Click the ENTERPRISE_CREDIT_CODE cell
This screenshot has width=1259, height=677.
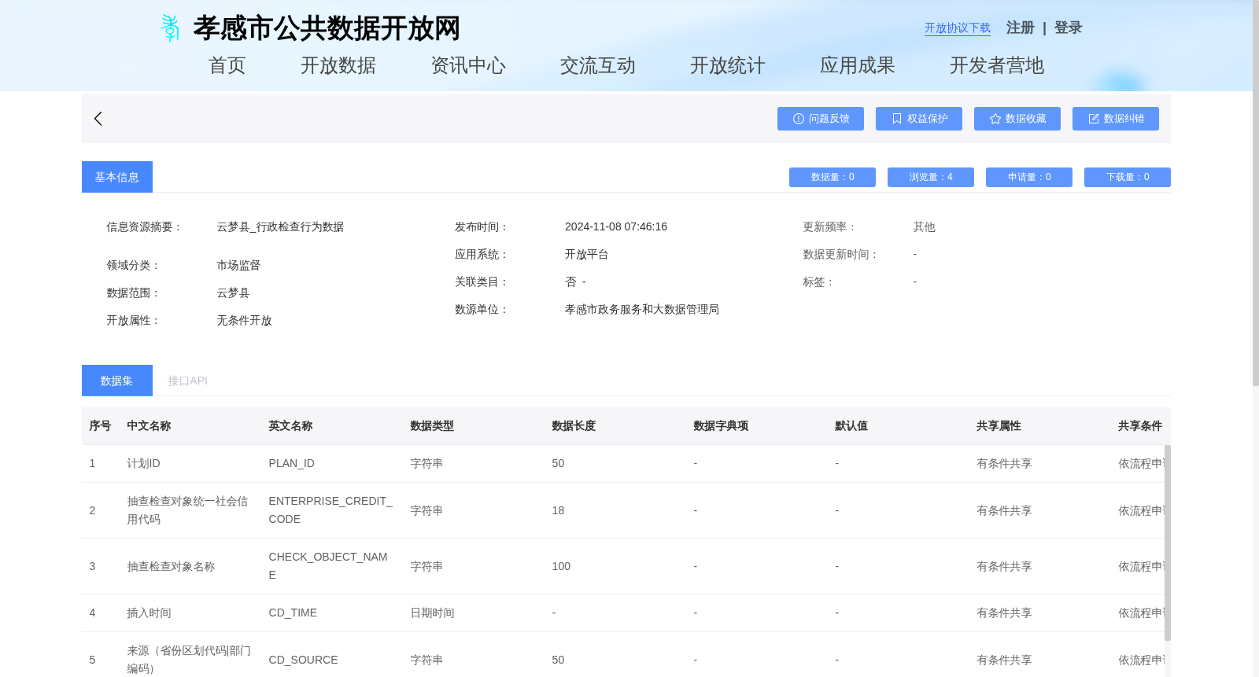pyautogui.click(x=330, y=510)
